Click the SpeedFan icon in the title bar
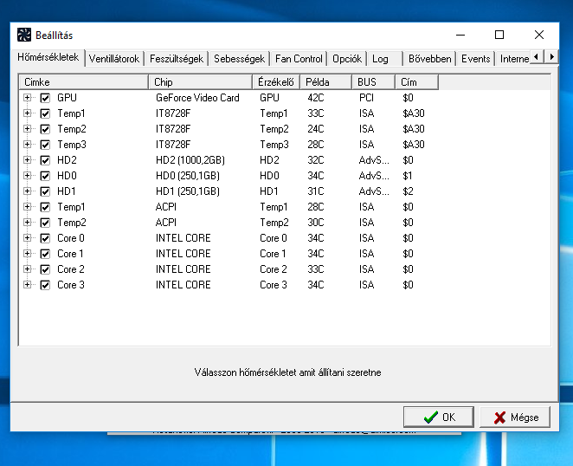The image size is (573, 466). coord(24,36)
